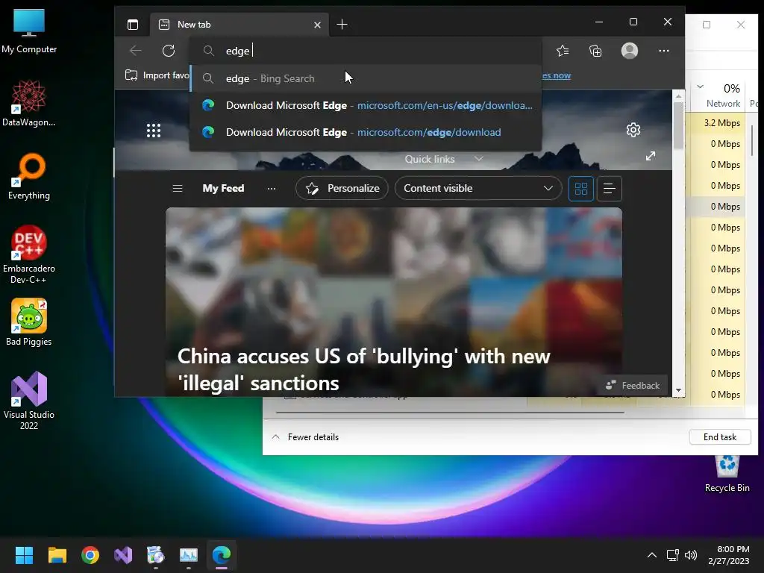
Task: Open the clock showing 8:00 PM
Action: tap(729, 555)
